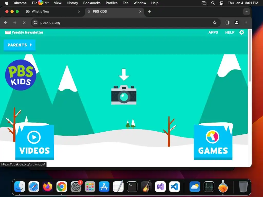
Task: Open the Weekly Newsletter link
Action: tap(27, 32)
